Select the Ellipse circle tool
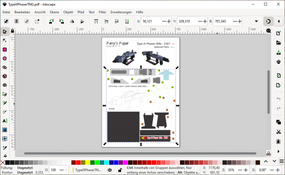285x175 pixels. click(x=5, y=58)
